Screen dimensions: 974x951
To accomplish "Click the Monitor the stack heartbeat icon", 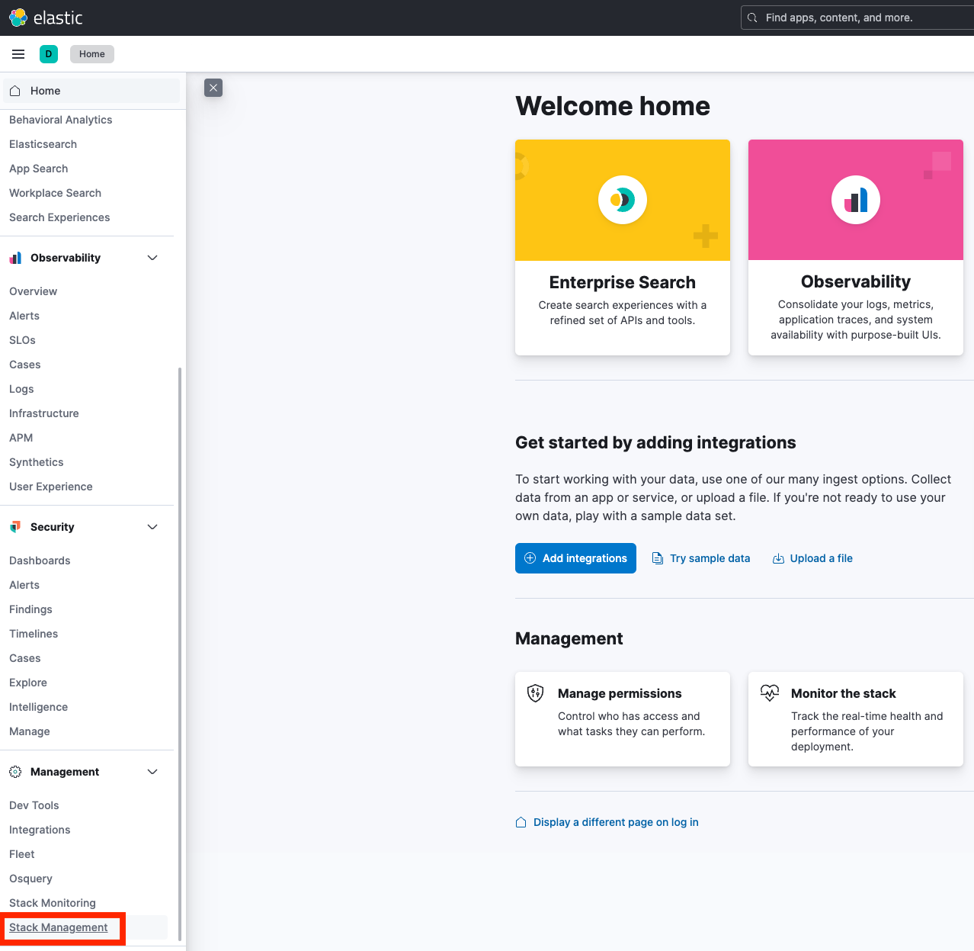I will click(770, 693).
